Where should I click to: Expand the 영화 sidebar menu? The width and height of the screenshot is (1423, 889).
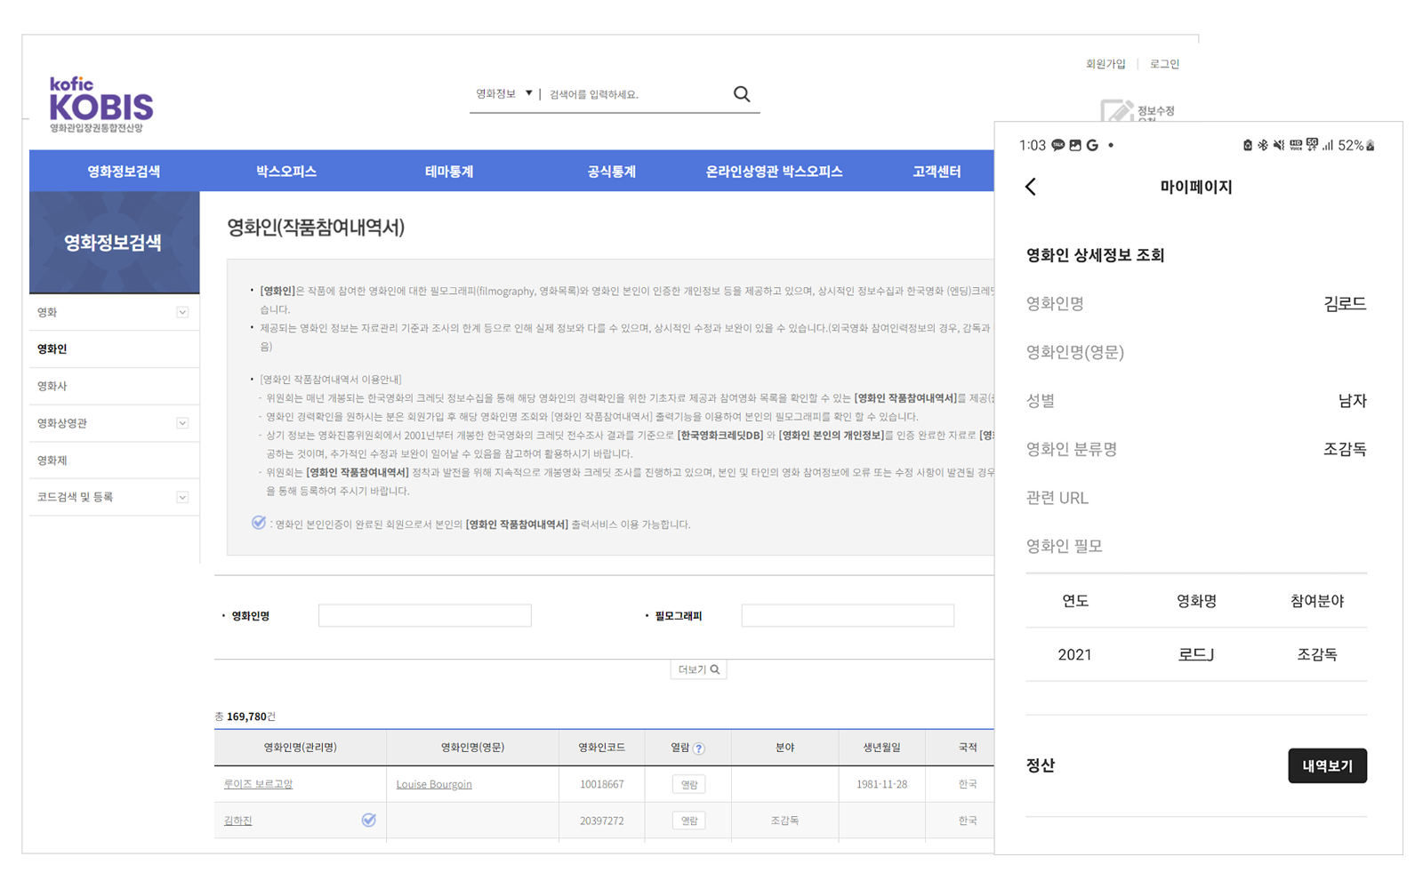click(x=182, y=312)
